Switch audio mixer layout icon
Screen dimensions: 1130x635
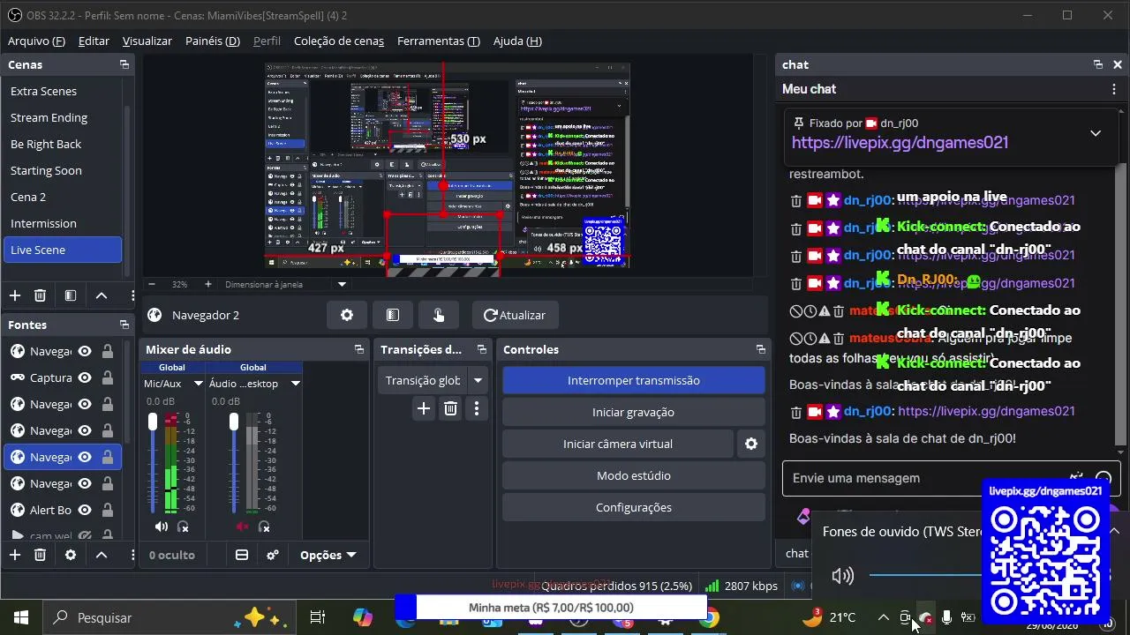click(242, 555)
